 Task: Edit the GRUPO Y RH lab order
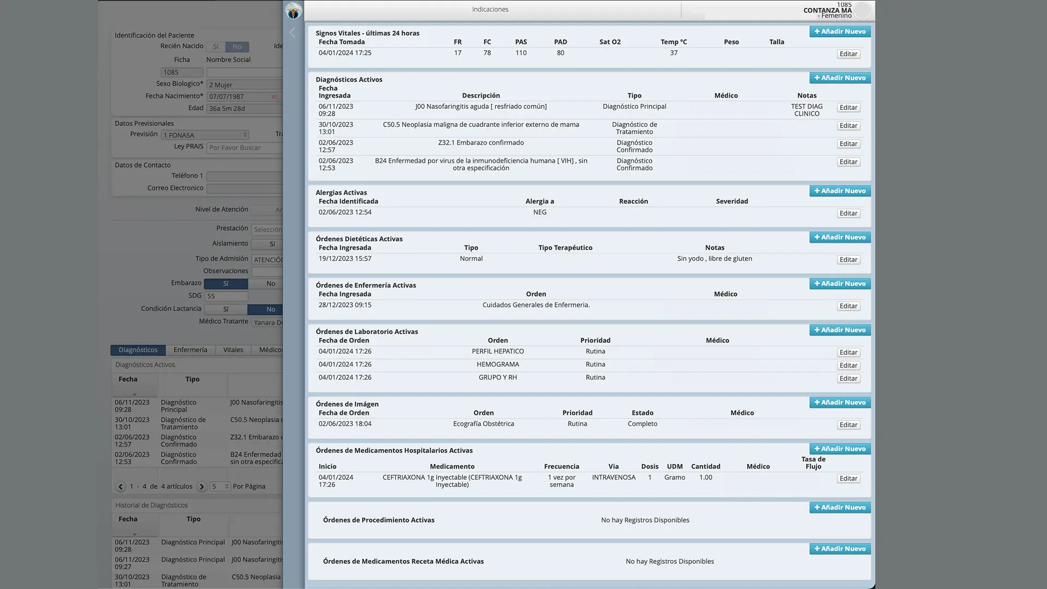(849, 378)
